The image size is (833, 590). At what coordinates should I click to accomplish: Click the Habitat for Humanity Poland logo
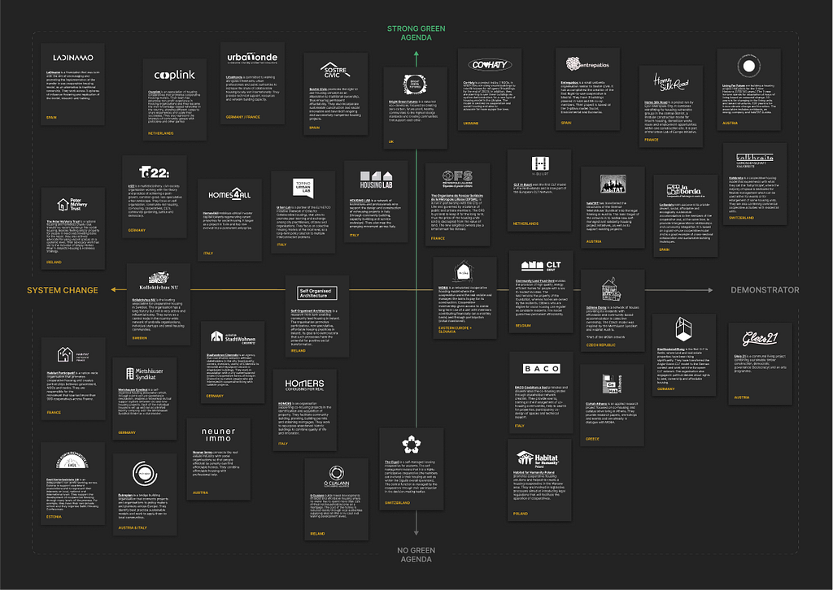538,458
